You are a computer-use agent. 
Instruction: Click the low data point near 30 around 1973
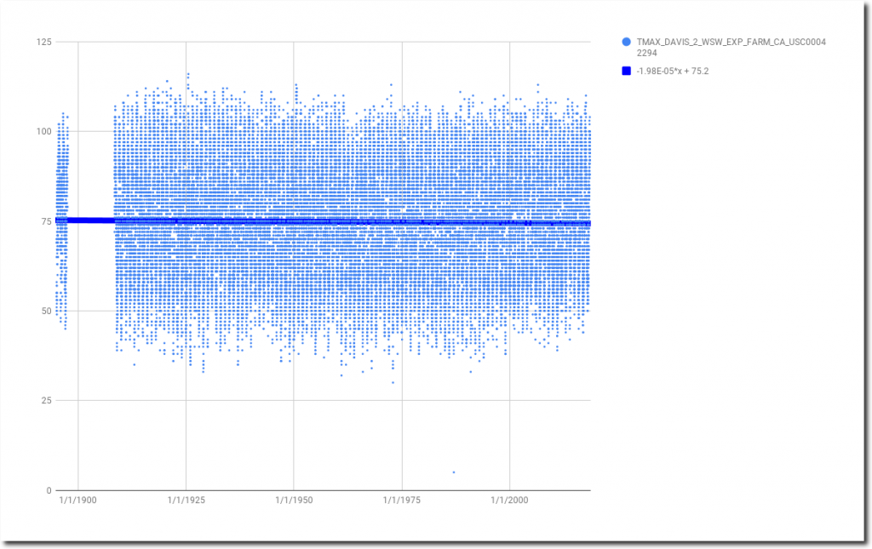pos(393,382)
